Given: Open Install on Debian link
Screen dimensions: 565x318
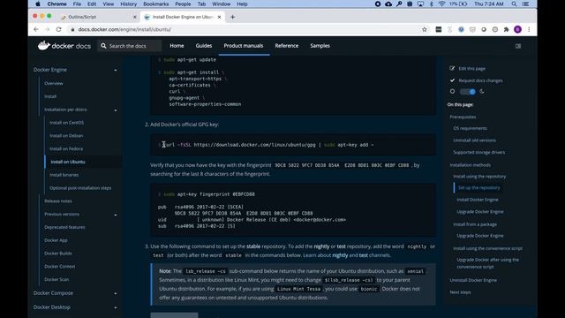Looking at the screenshot, I should (66, 135).
